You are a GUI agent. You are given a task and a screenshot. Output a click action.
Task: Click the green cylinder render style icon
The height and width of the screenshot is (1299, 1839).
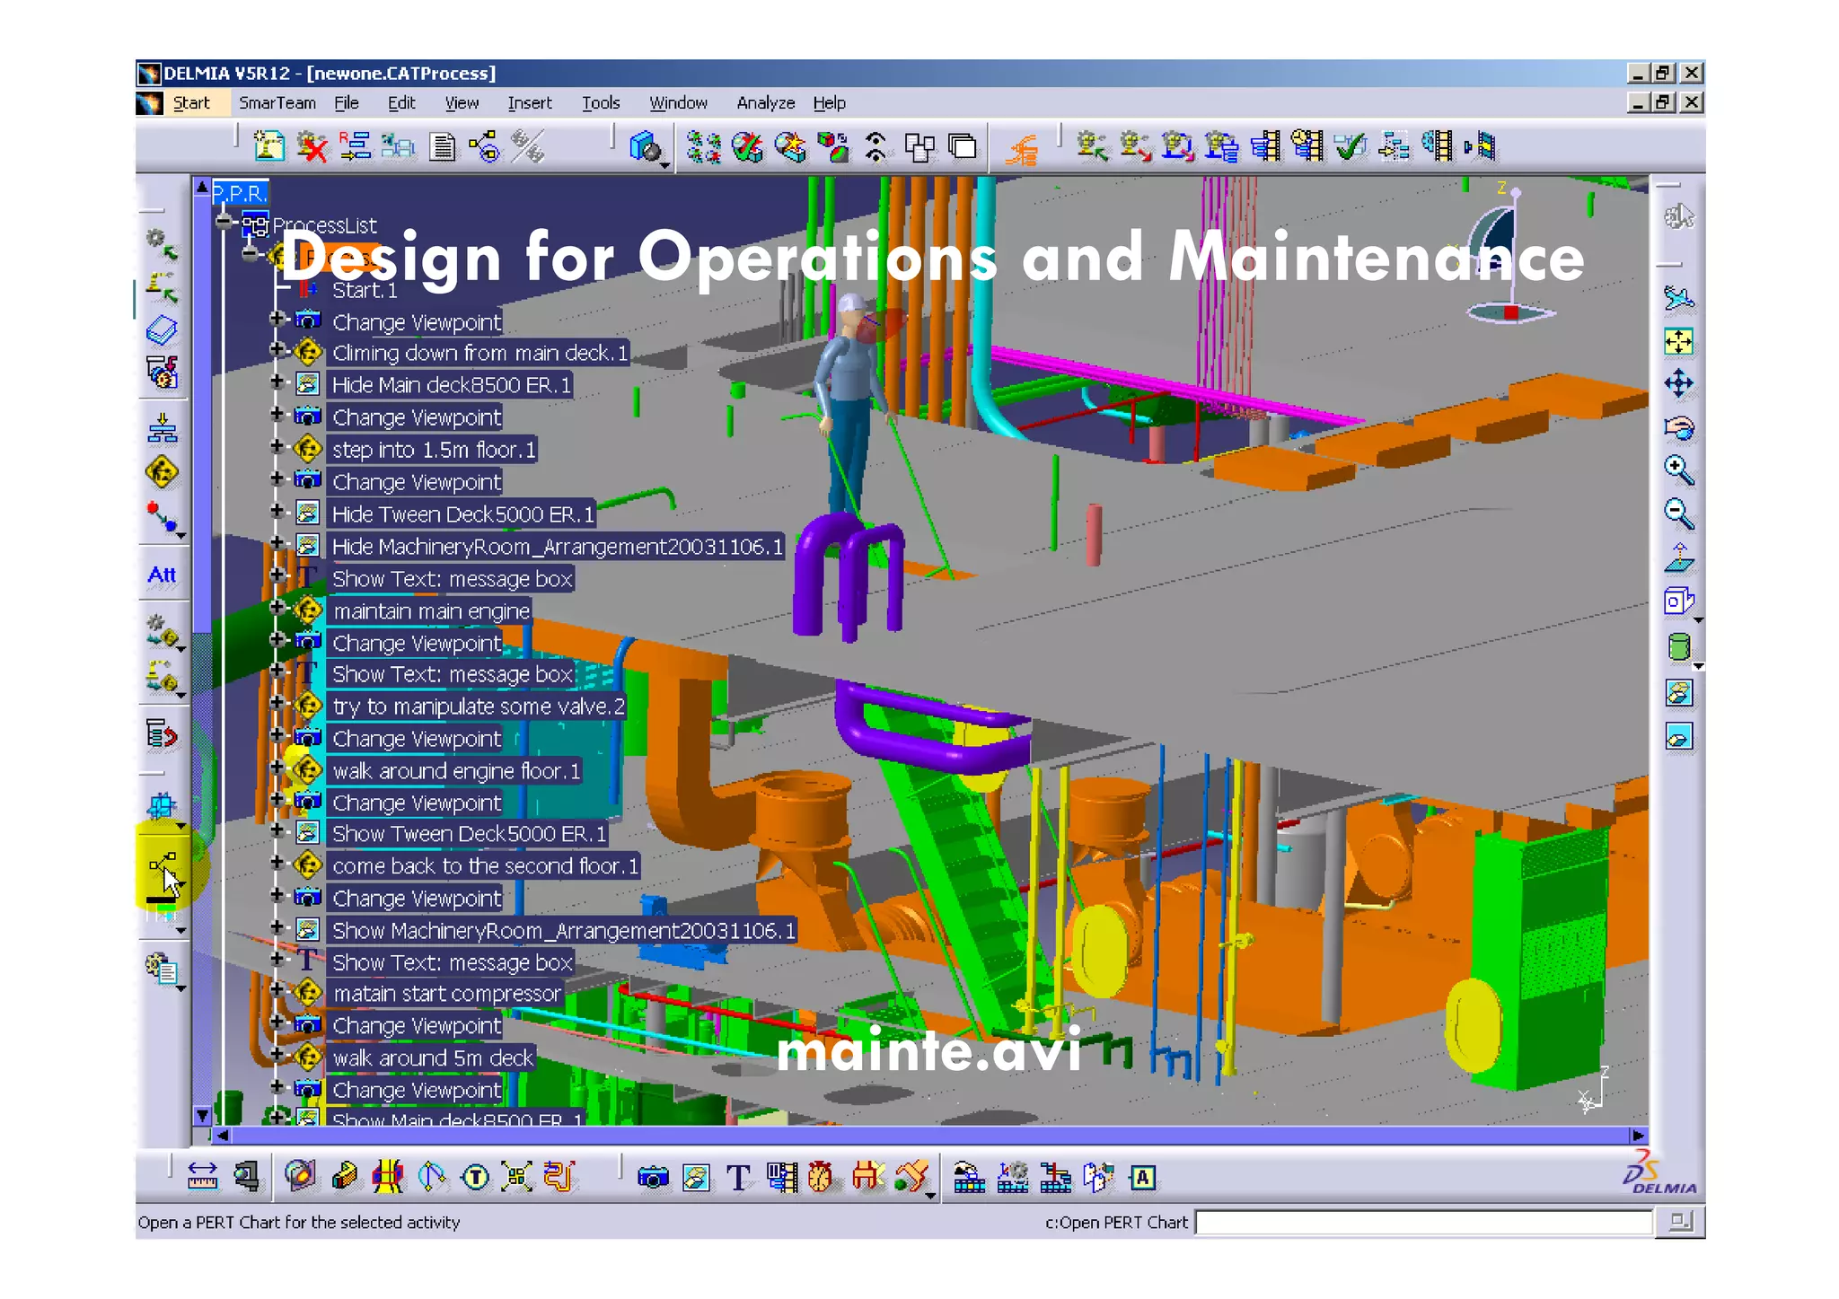(x=1678, y=646)
